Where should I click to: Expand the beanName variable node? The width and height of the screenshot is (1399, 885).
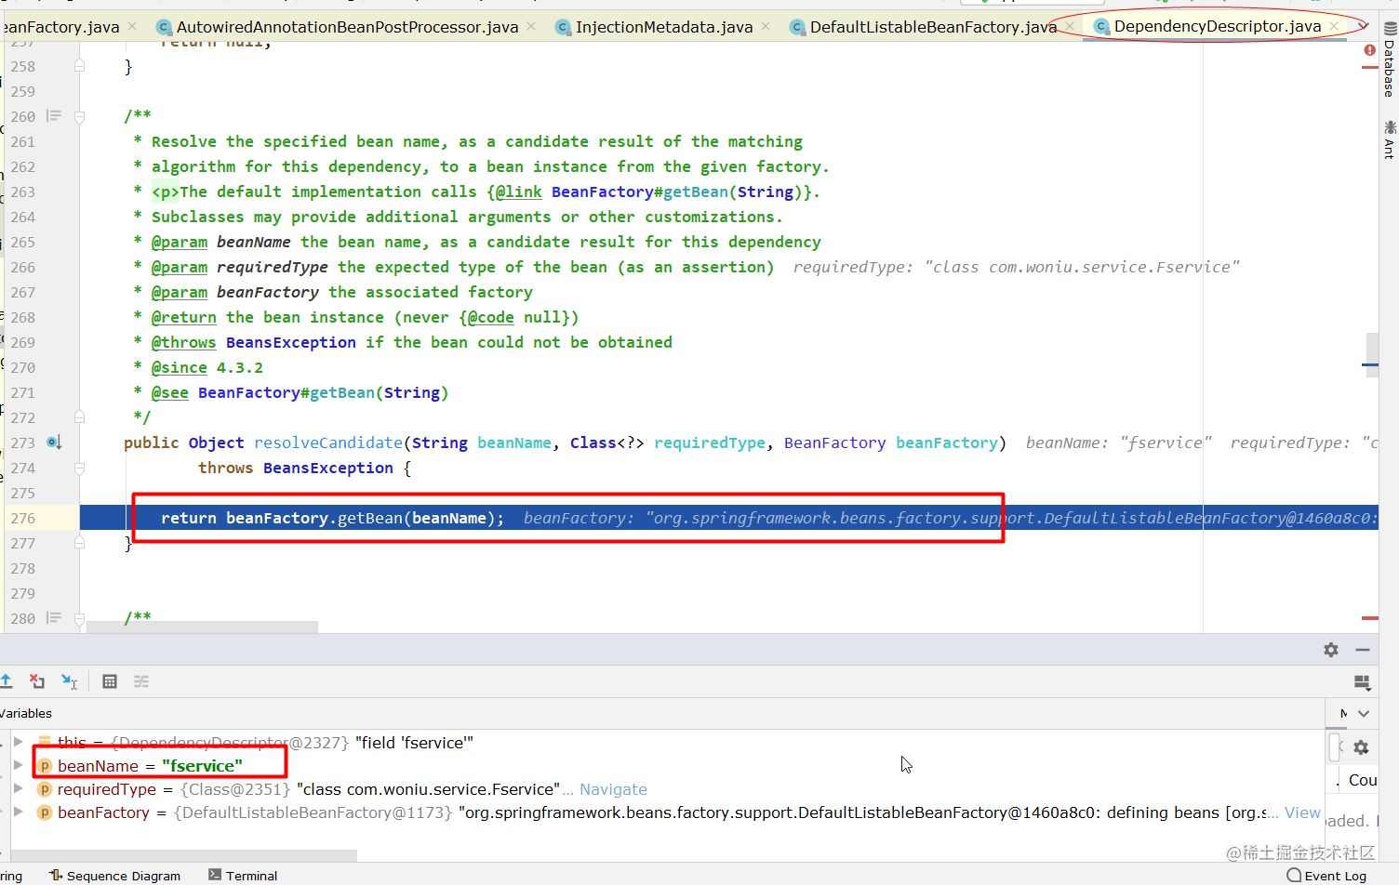(18, 765)
